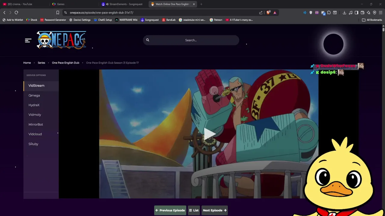This screenshot has height=216, width=385.
Task: Open A VTuber's many ex... bookmark
Action: point(239,20)
